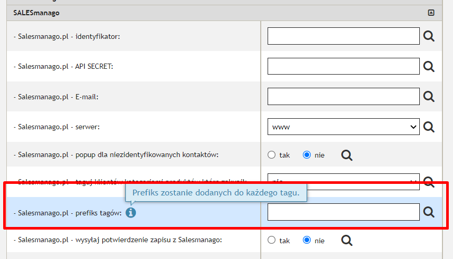Screen dimensions: 453x259
Task: Open the serwer dropdown showing www
Action: tap(343, 127)
